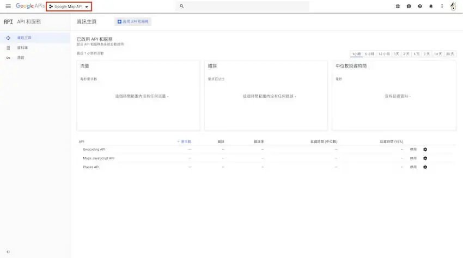Open the Places API row
This screenshot has height=258, width=463.
(x=91, y=167)
